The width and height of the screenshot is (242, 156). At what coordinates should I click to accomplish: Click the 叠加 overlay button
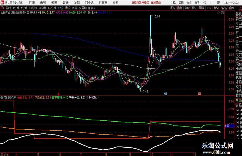tap(180, 8)
